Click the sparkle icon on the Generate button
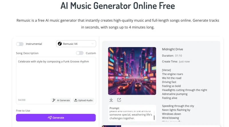The width and height of the screenshot is (229, 127). click(x=50, y=118)
